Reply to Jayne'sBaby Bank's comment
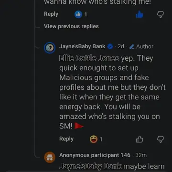Screen dimensions: 172x172 coord(66,139)
